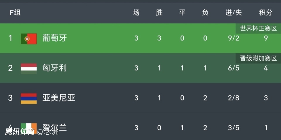The width and height of the screenshot is (281, 140).
Task: Click the Portugal flag icon
Action: click(29, 38)
